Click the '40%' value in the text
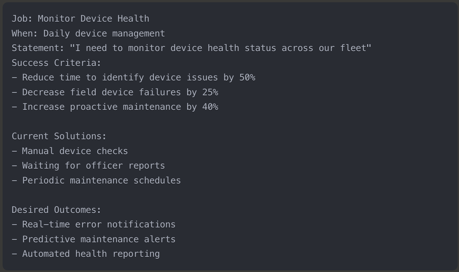The width and height of the screenshot is (459, 272). 210,107
